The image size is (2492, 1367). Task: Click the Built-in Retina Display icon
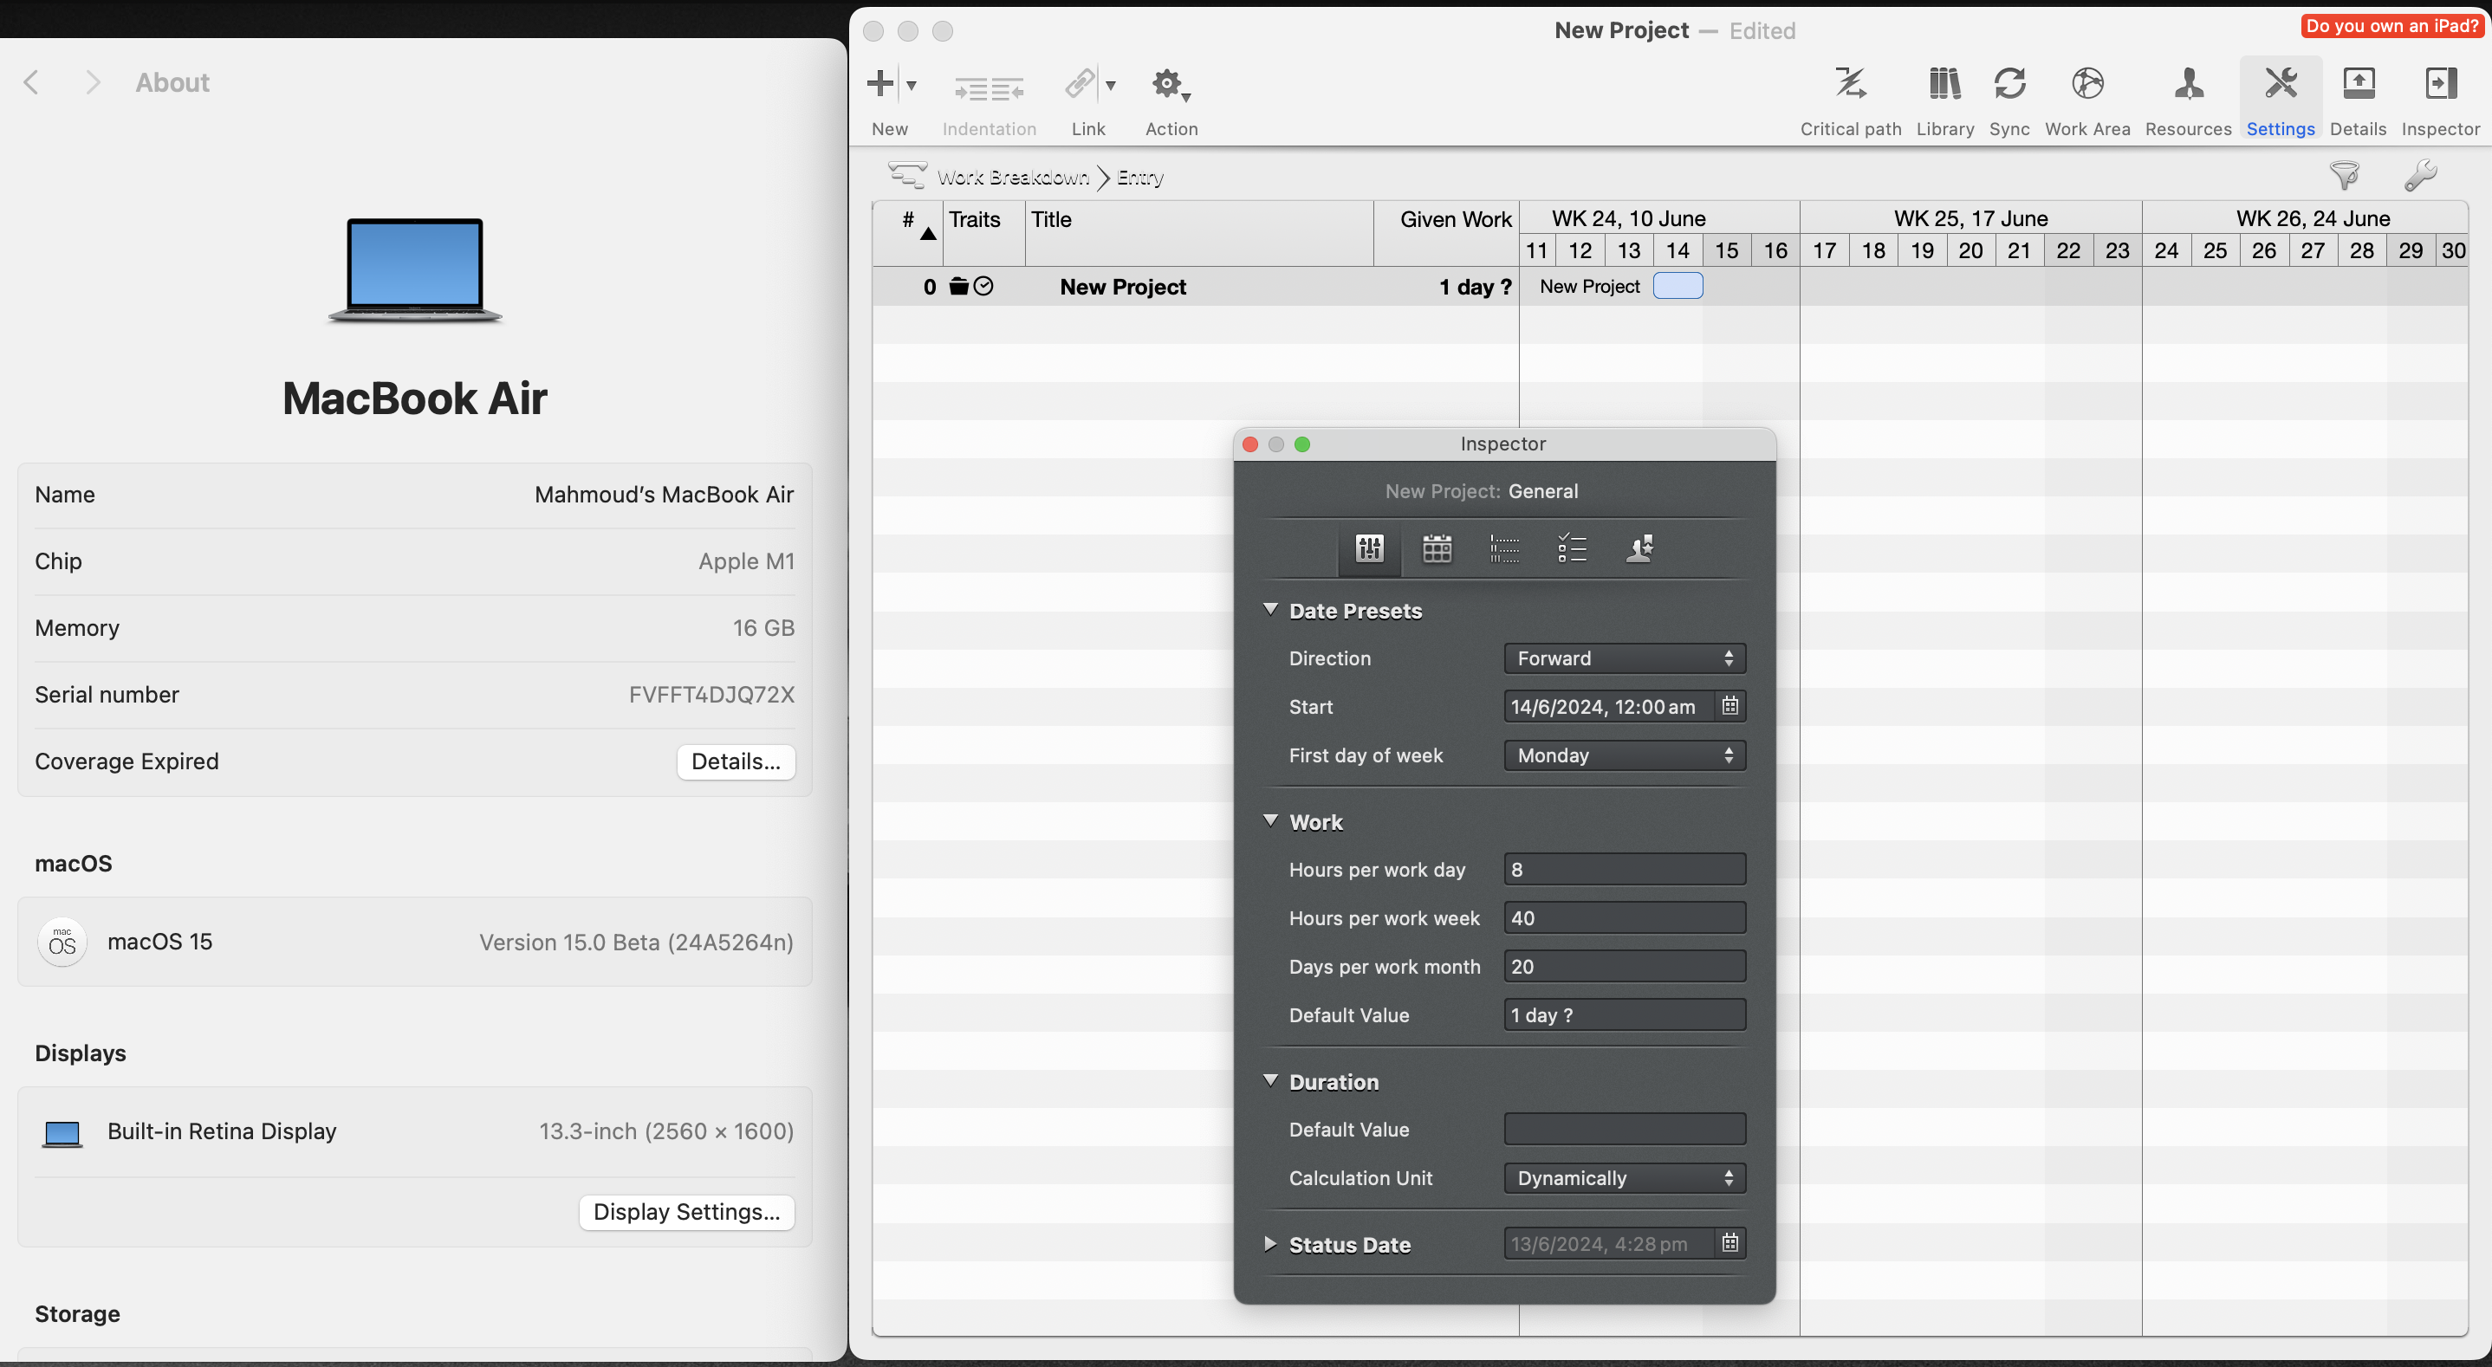[62, 1132]
